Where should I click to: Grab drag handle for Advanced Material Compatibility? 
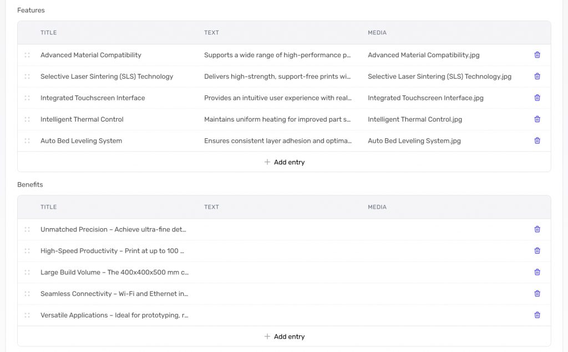(27, 55)
